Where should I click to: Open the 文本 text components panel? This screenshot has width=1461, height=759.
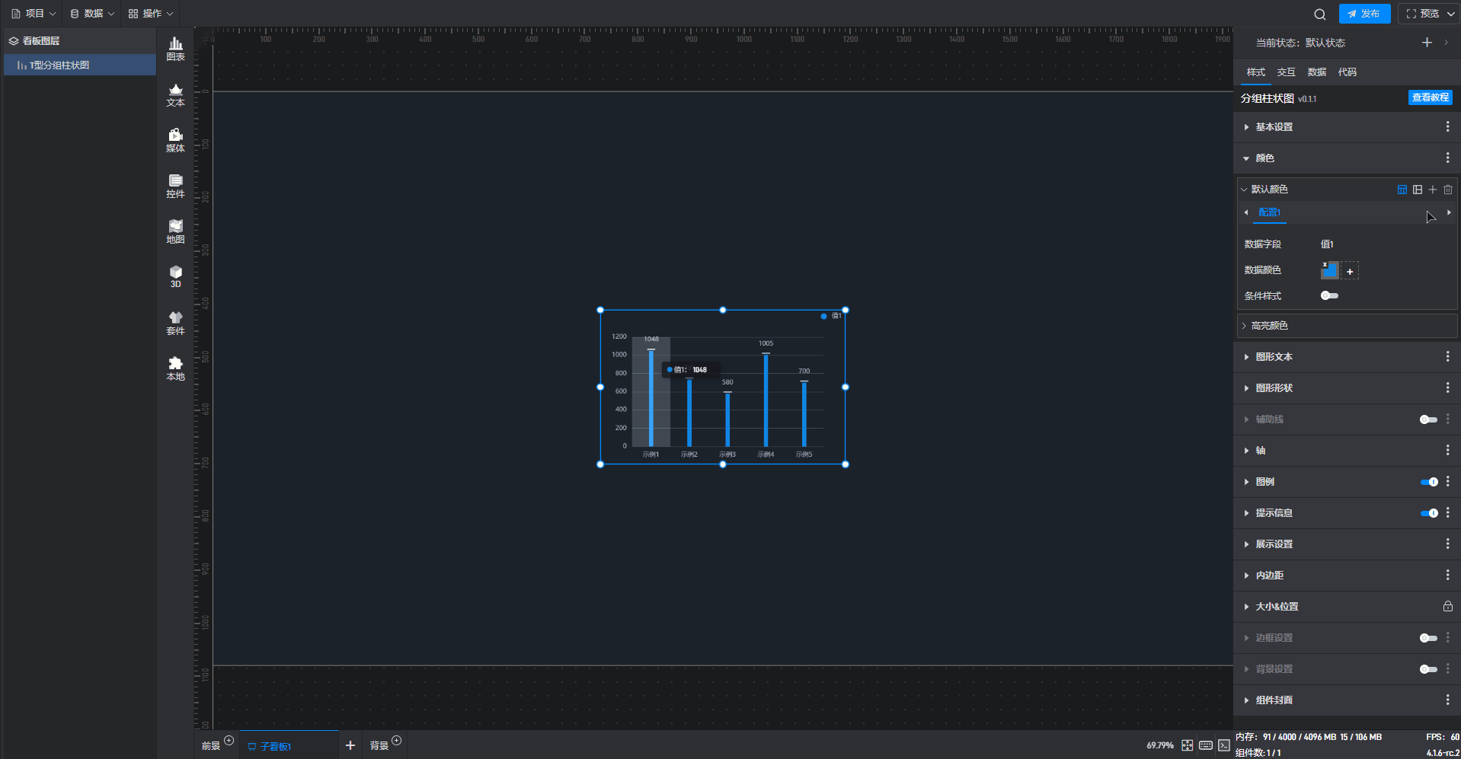[x=175, y=94]
